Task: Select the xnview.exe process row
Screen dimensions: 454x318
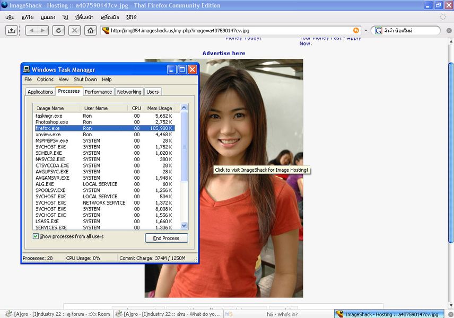Action: click(x=104, y=135)
